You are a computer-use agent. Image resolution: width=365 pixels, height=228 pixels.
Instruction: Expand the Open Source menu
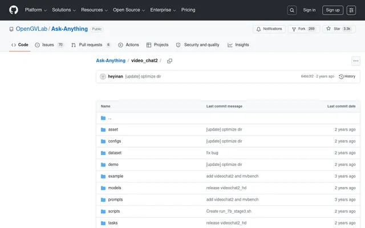pos(129,10)
